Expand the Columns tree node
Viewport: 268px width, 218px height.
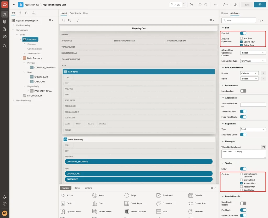click(x=24, y=44)
